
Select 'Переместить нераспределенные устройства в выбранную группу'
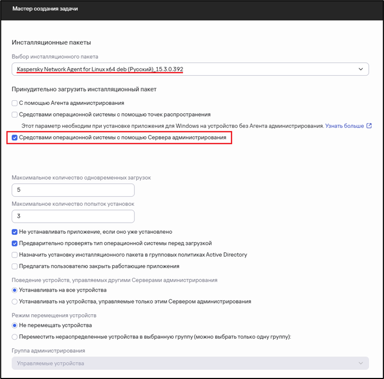tap(15, 337)
